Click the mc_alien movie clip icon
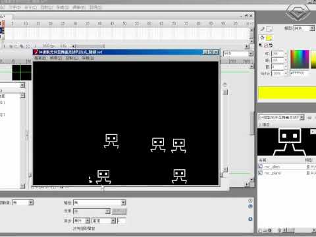316x237 pixels. coord(260,167)
